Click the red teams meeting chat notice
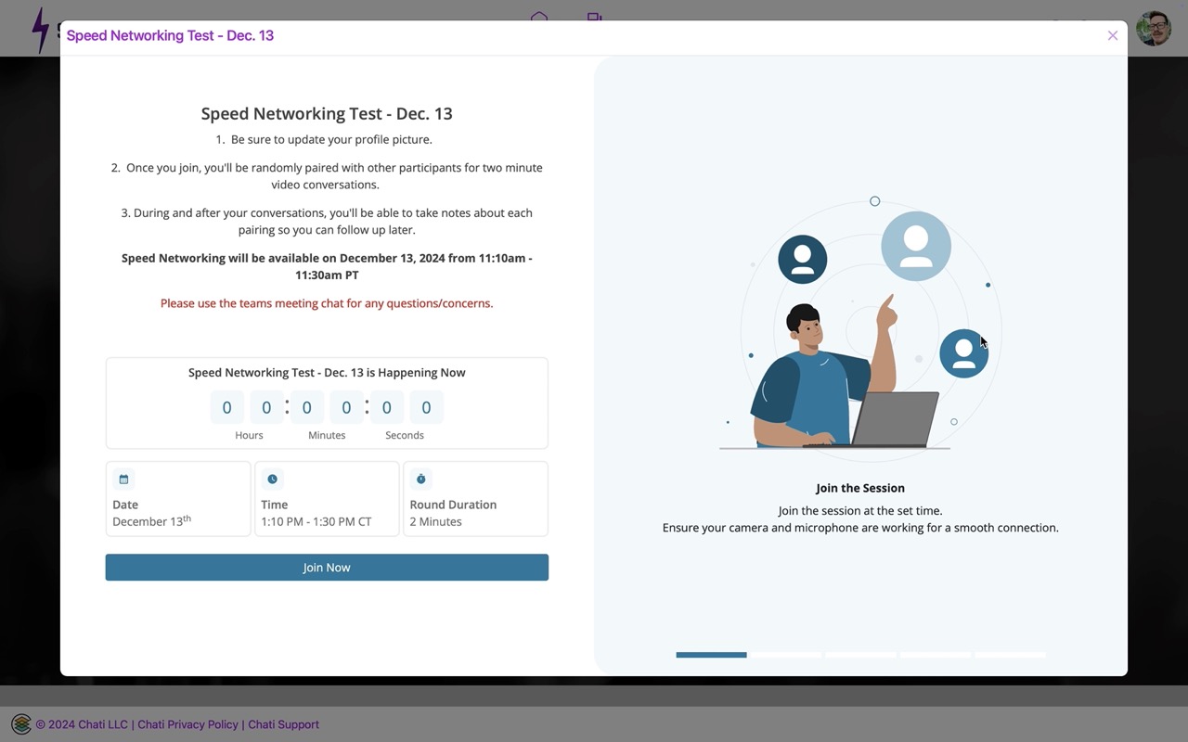1188x742 pixels. pyautogui.click(x=327, y=303)
